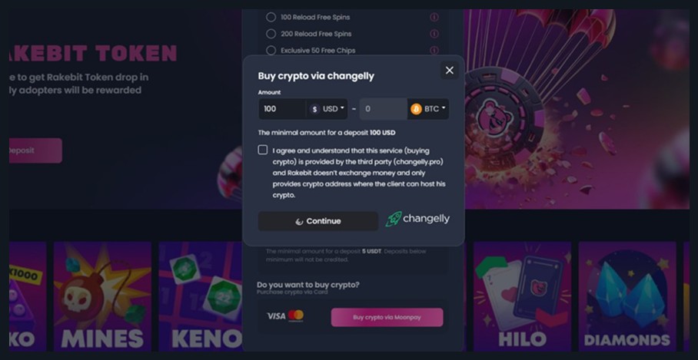Click the info icon beside Exclusive 50 Free Chips

point(434,50)
